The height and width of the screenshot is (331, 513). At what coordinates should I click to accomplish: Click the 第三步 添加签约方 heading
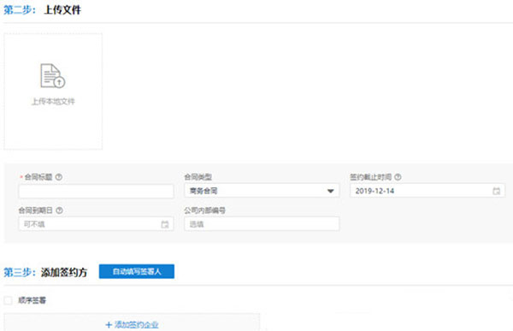click(x=45, y=272)
